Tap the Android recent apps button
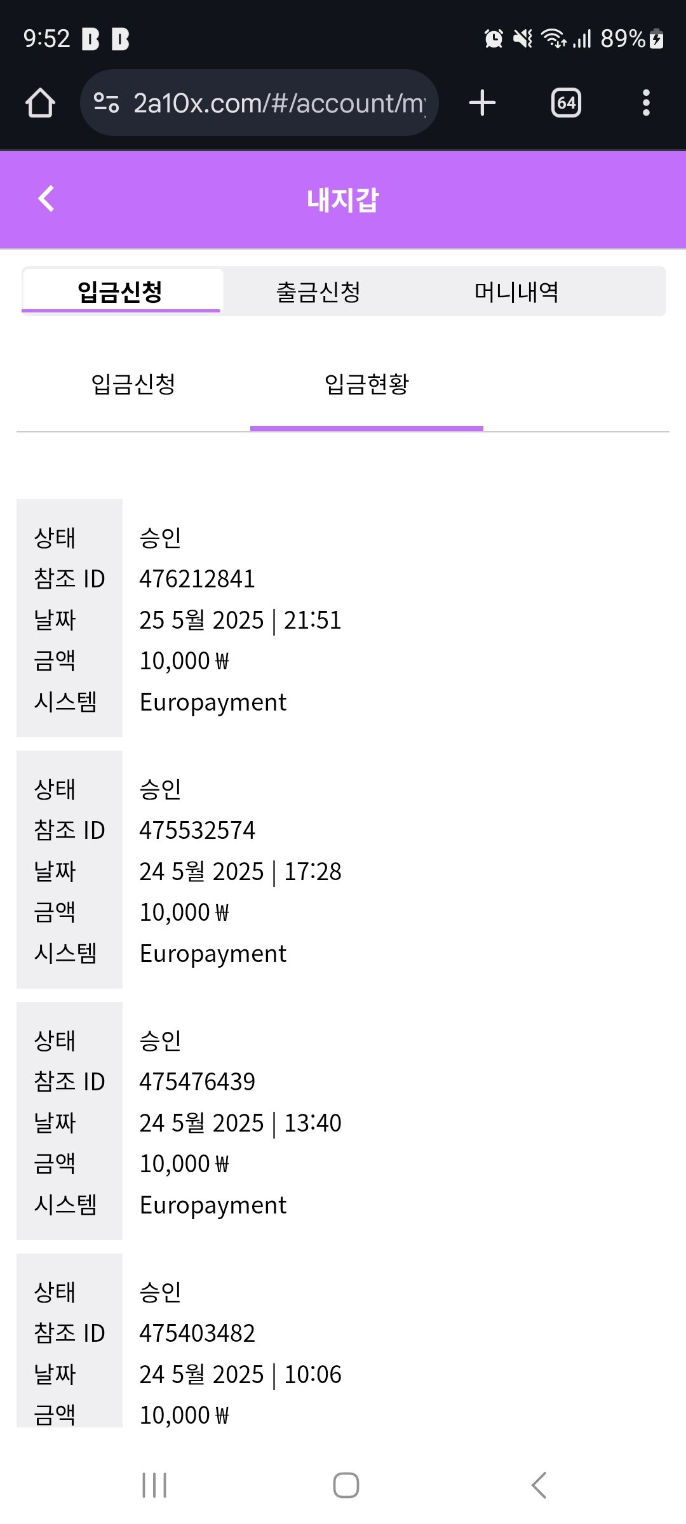This screenshot has height=1524, width=686. (x=154, y=1485)
